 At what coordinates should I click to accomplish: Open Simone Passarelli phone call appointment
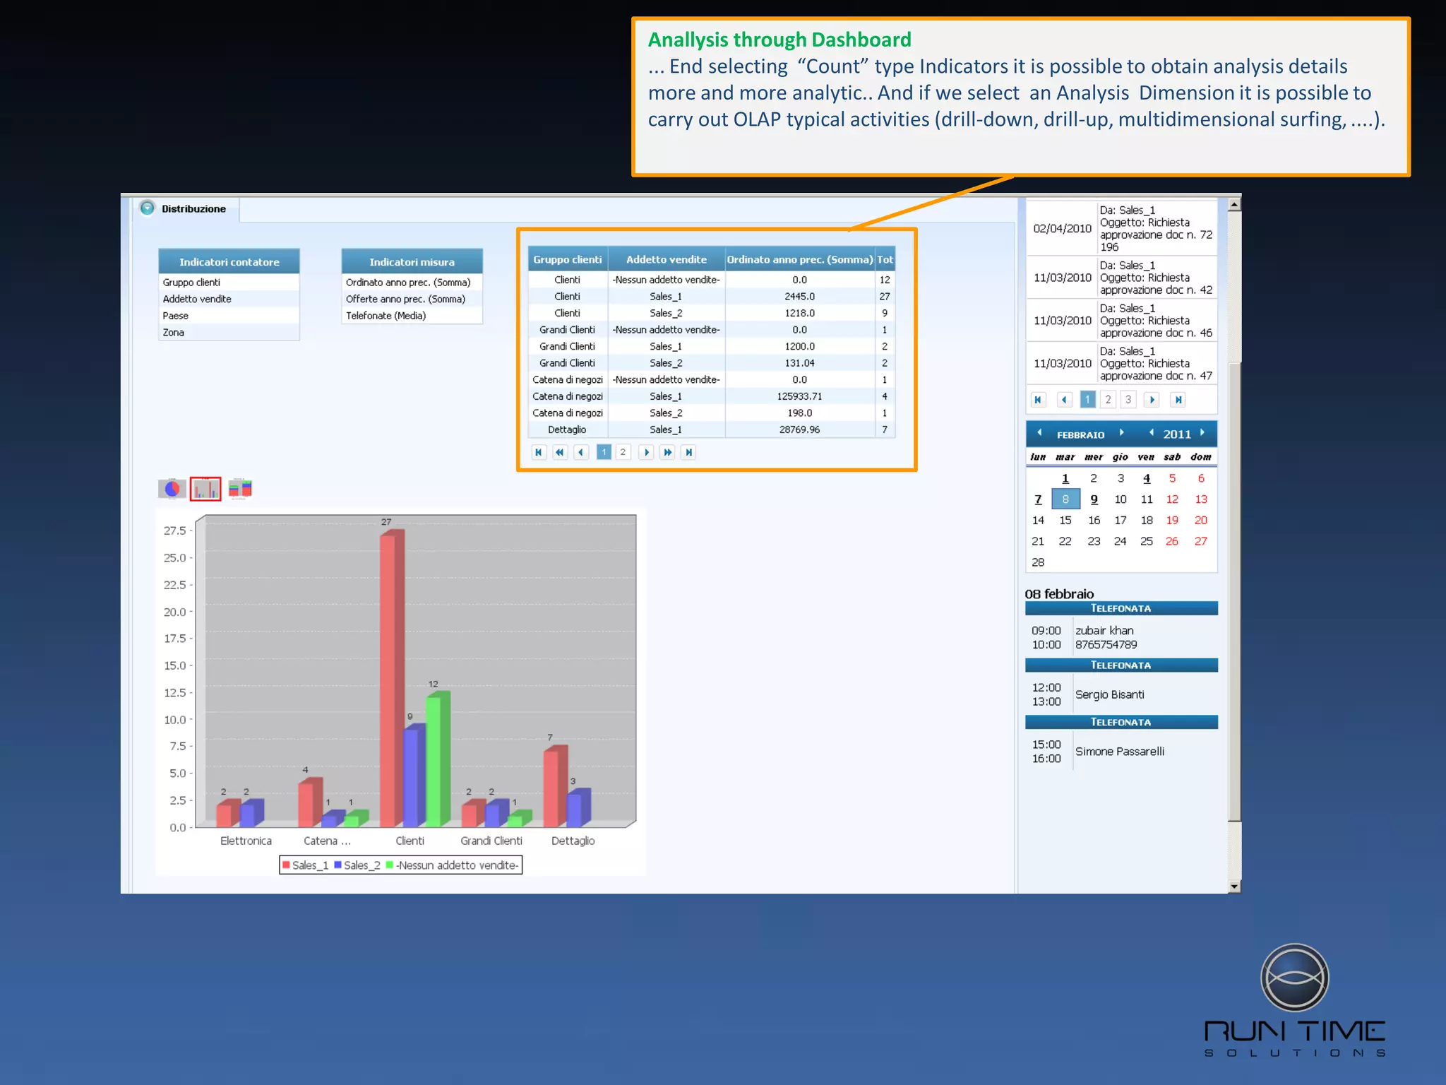(1121, 751)
